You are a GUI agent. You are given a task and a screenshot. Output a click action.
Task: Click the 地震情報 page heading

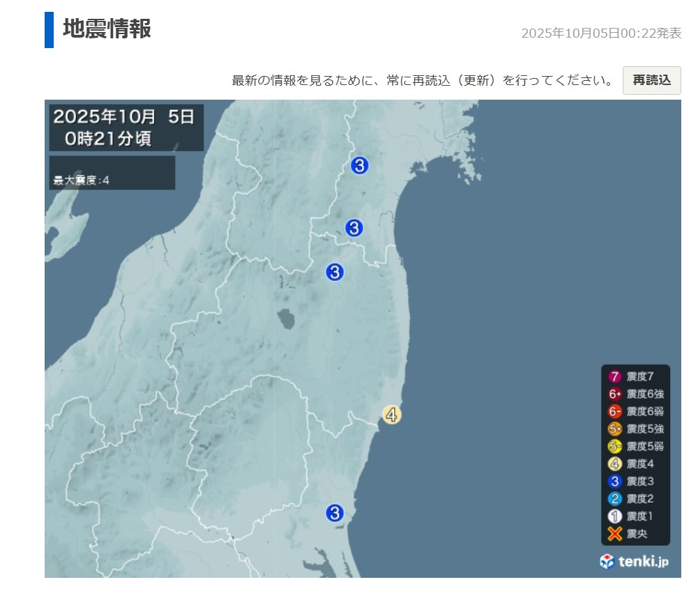[x=107, y=29]
